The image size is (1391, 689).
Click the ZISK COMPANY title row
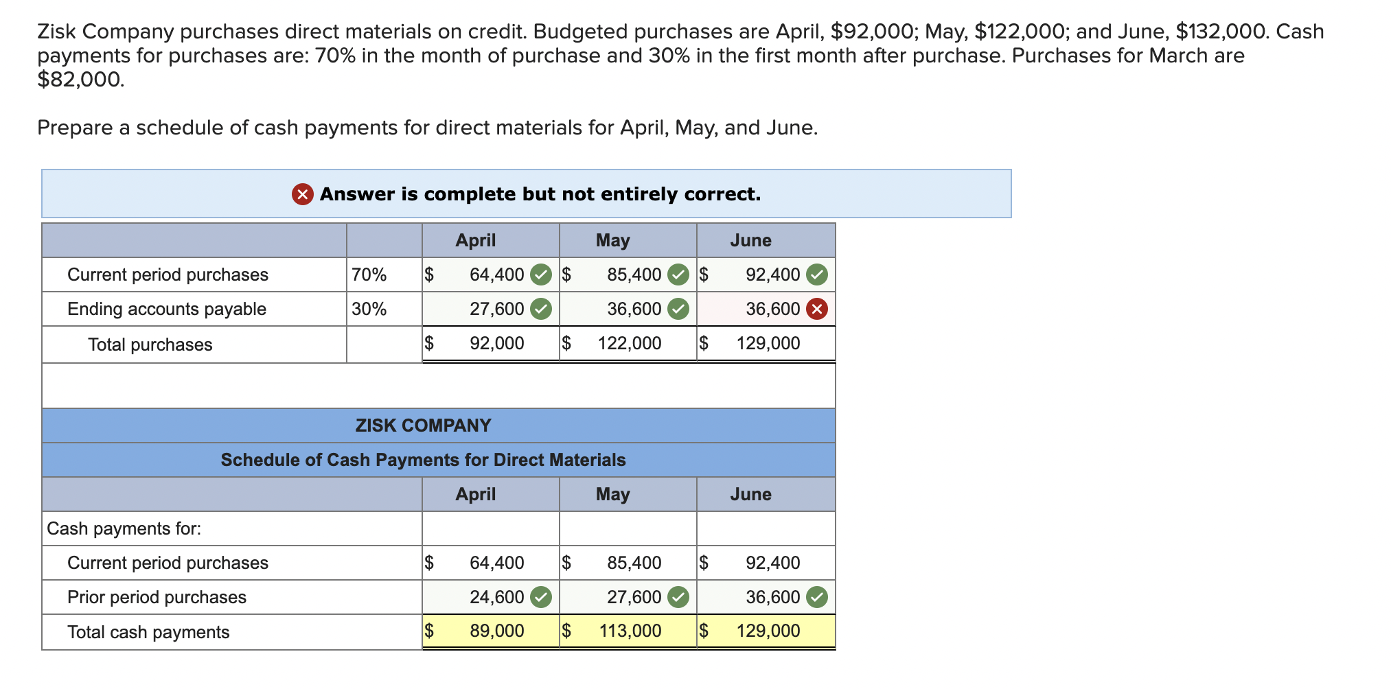[423, 425]
